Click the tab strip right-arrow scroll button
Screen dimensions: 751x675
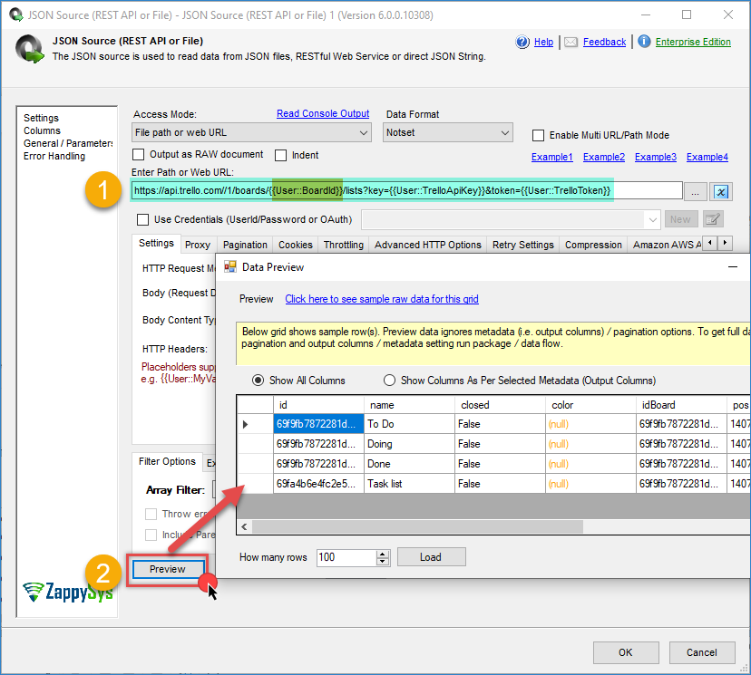point(725,243)
